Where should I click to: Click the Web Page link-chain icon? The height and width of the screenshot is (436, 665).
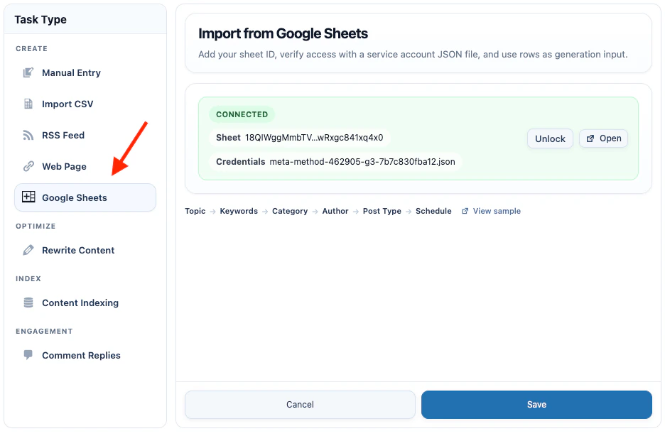click(28, 166)
